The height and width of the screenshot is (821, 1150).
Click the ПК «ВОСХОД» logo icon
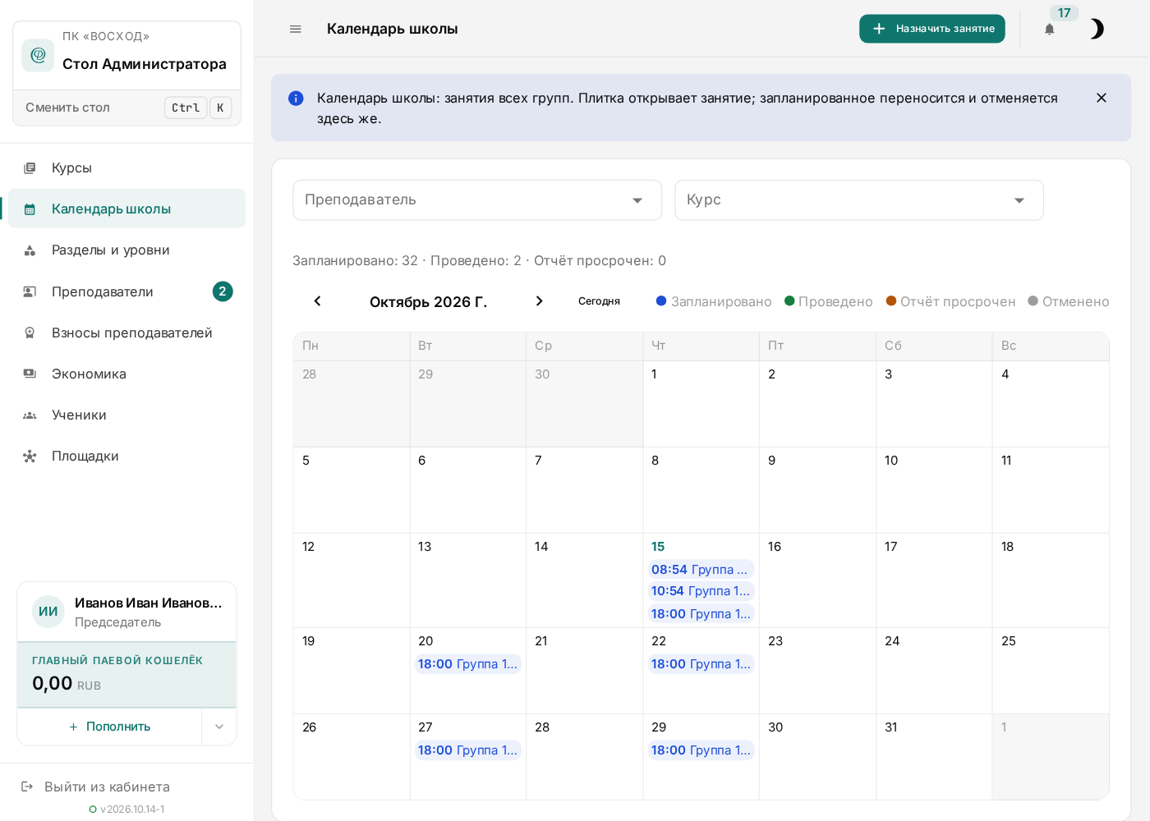tap(38, 55)
